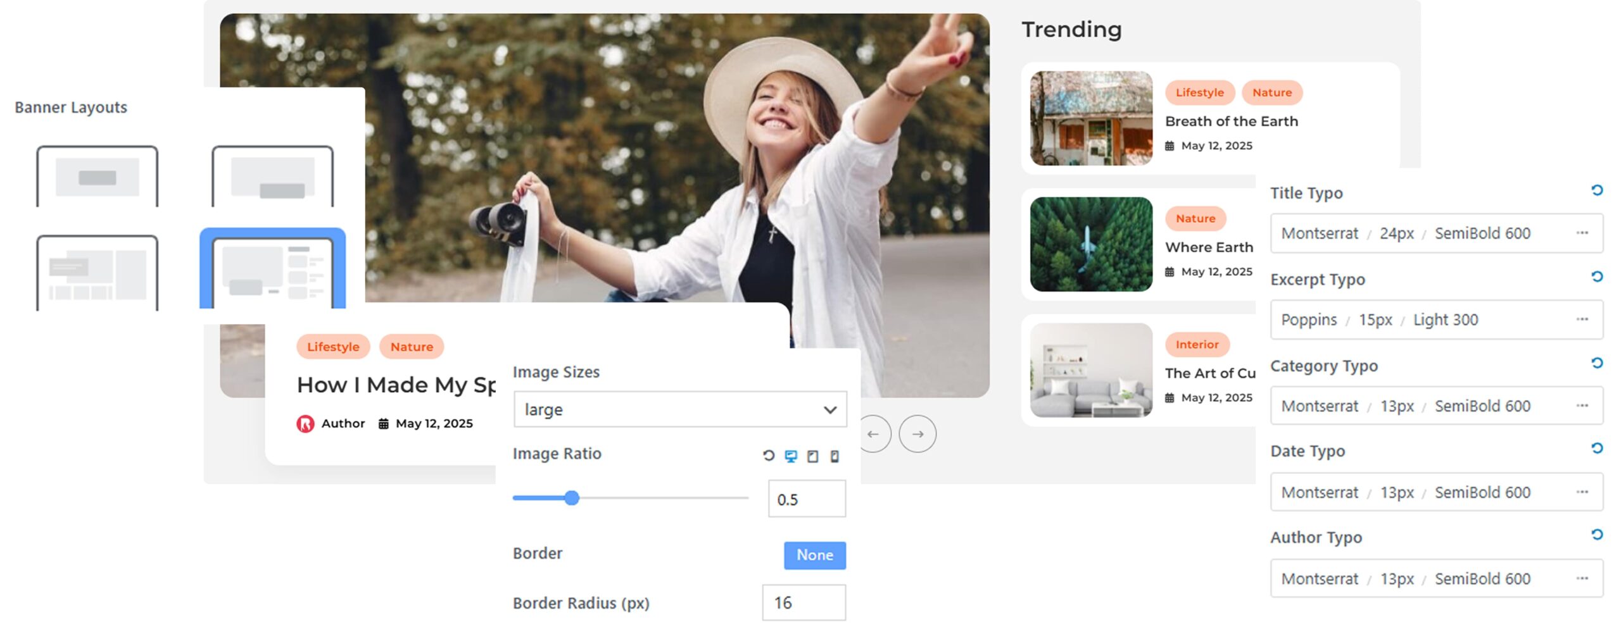1621x627 pixels.
Task: Expand Excerpt Typo typography options
Action: tap(1582, 320)
